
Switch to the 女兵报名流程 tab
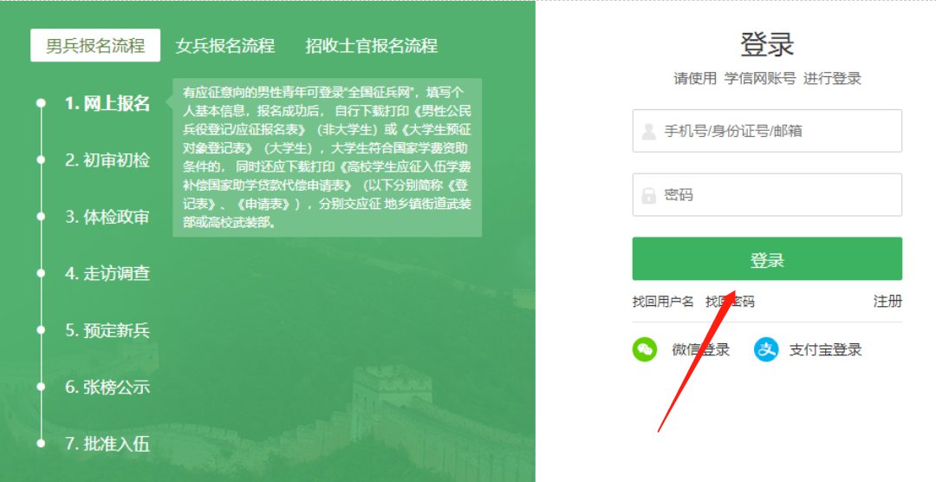point(225,45)
